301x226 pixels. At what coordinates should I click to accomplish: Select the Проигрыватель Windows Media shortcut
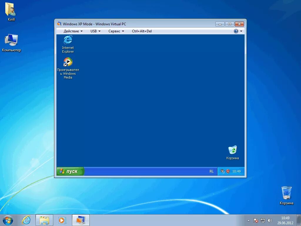[68, 68]
